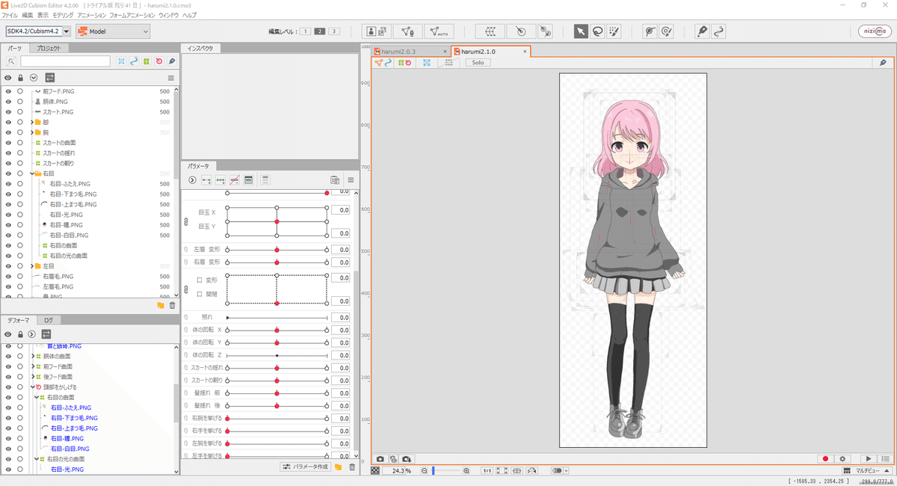Open the マルチビュー dropdown
The height and width of the screenshot is (486, 897).
(867, 471)
